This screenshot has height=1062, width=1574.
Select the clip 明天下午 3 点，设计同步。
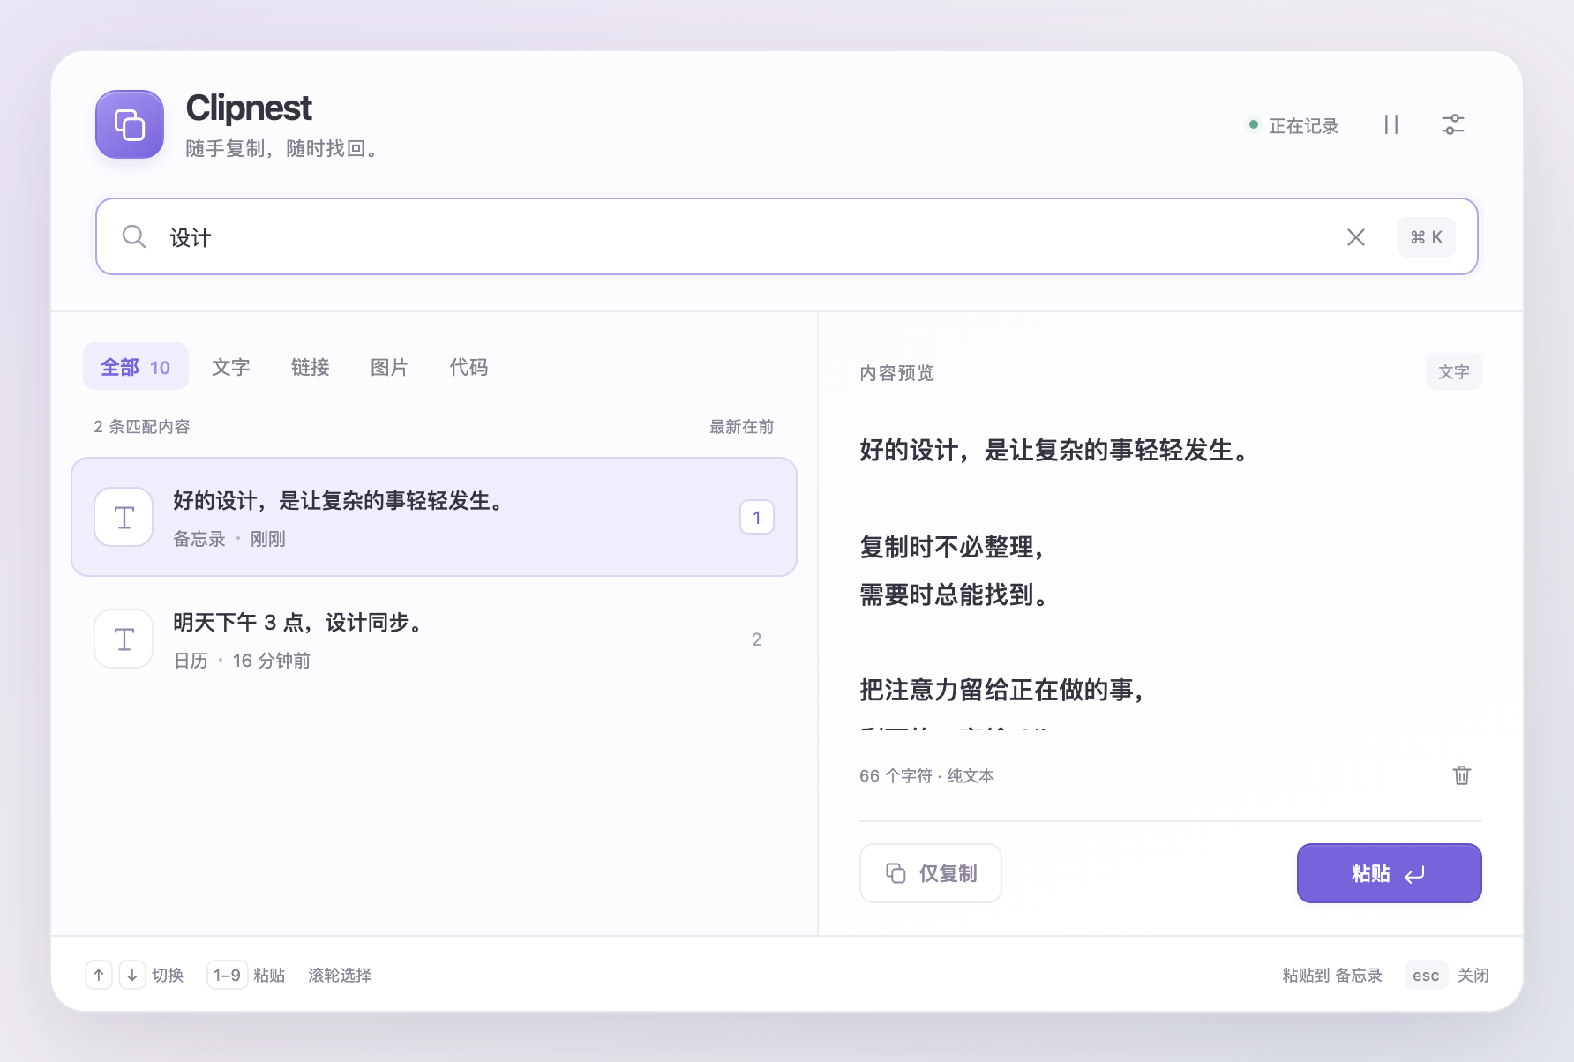pyautogui.click(x=434, y=639)
